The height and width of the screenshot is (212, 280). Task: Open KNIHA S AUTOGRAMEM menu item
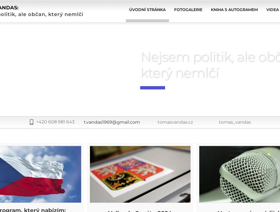(234, 10)
